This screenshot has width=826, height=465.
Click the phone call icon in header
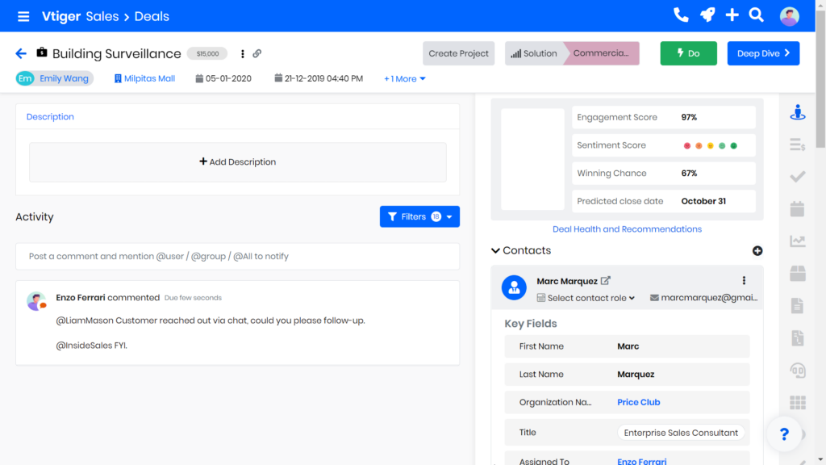coord(681,15)
